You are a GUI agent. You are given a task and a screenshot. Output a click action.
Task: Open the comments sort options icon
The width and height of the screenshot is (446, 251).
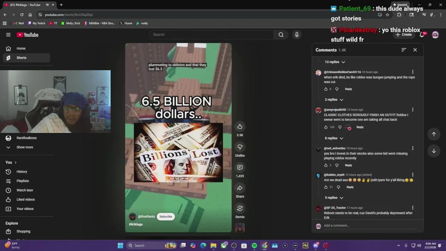[403, 50]
